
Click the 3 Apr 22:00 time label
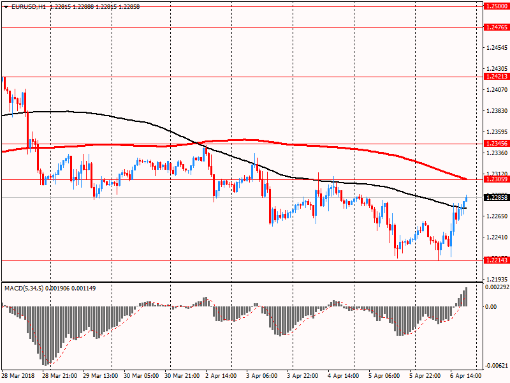(x=302, y=376)
